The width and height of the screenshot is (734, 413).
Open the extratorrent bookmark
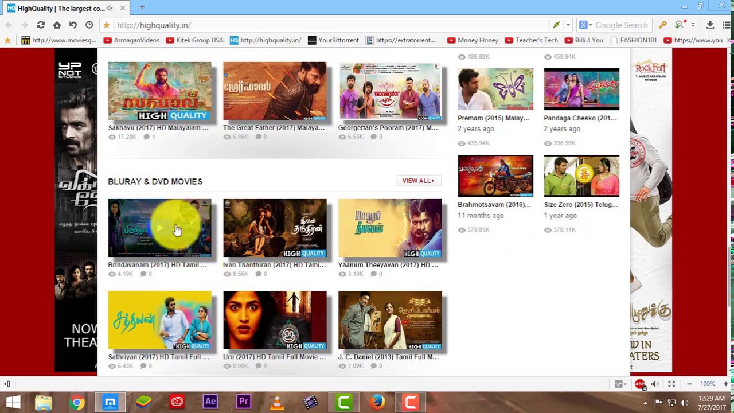point(401,40)
